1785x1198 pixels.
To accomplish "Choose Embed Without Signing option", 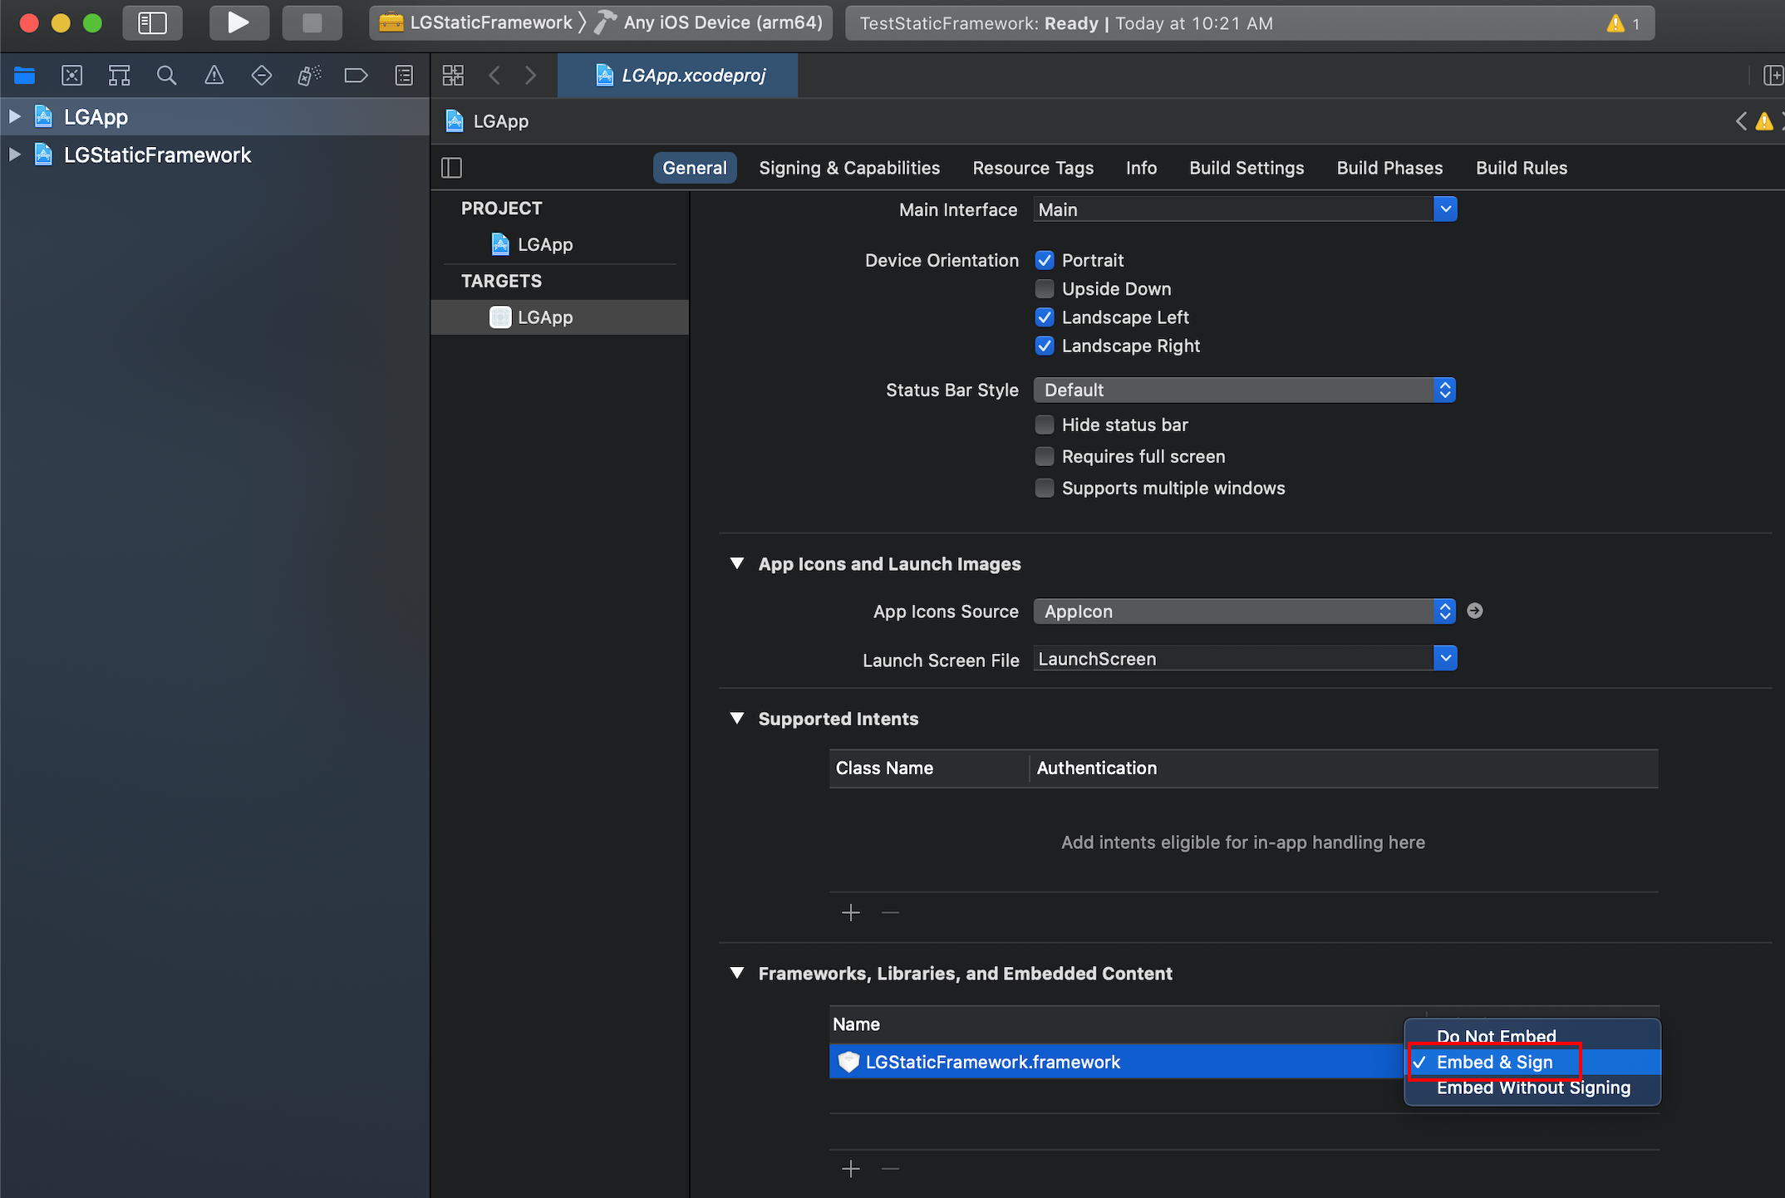I will tap(1532, 1088).
